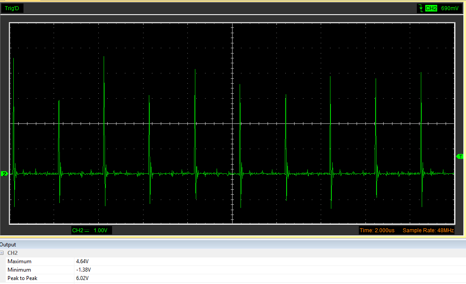Click the Sample Rate 48MHz readout
Screen dimensions: 466x284
point(428,230)
